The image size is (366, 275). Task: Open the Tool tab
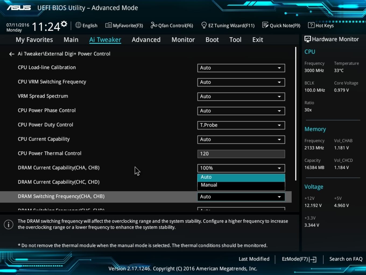point(235,40)
